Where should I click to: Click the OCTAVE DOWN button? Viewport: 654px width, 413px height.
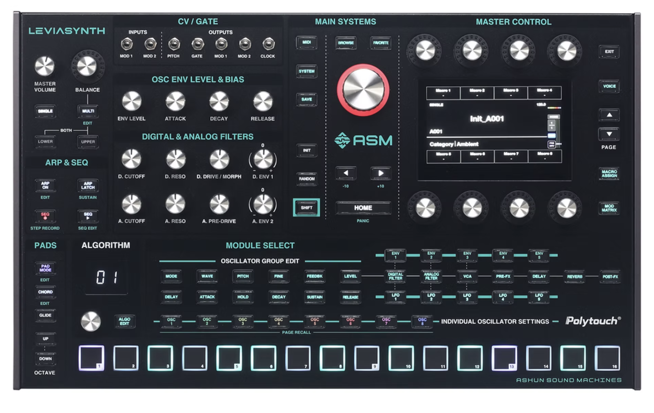[45, 359]
